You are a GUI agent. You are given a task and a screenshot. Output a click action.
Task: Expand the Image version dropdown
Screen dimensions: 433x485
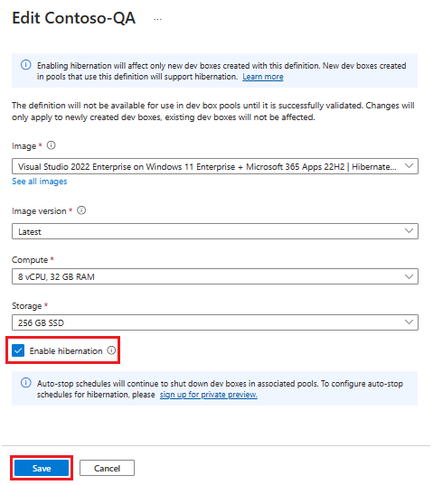(x=215, y=231)
